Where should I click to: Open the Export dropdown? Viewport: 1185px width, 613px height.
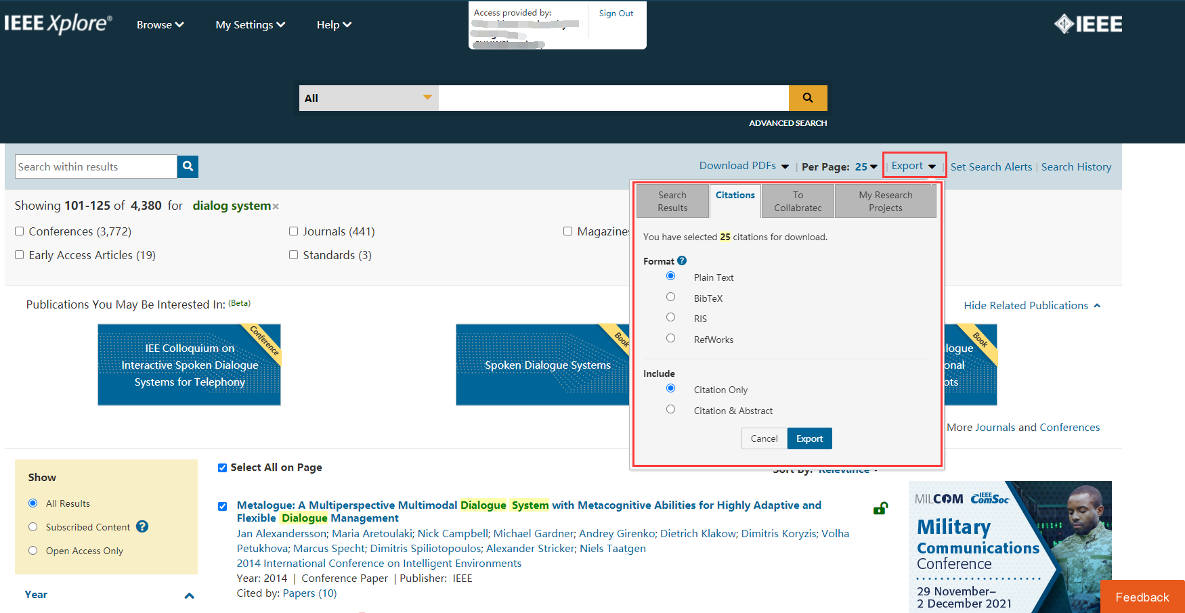914,166
